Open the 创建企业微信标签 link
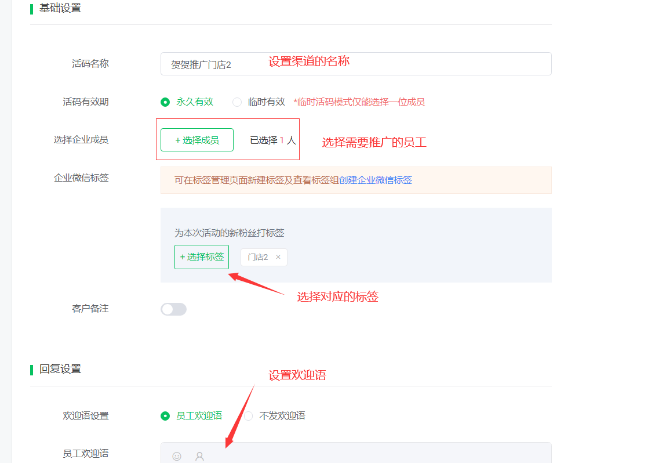This screenshot has height=463, width=655. (376, 180)
